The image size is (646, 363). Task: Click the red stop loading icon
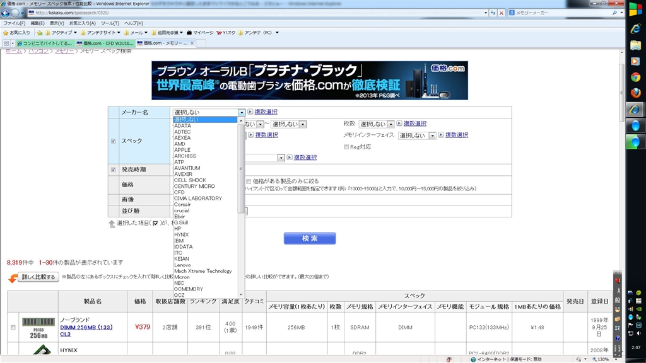[502, 13]
